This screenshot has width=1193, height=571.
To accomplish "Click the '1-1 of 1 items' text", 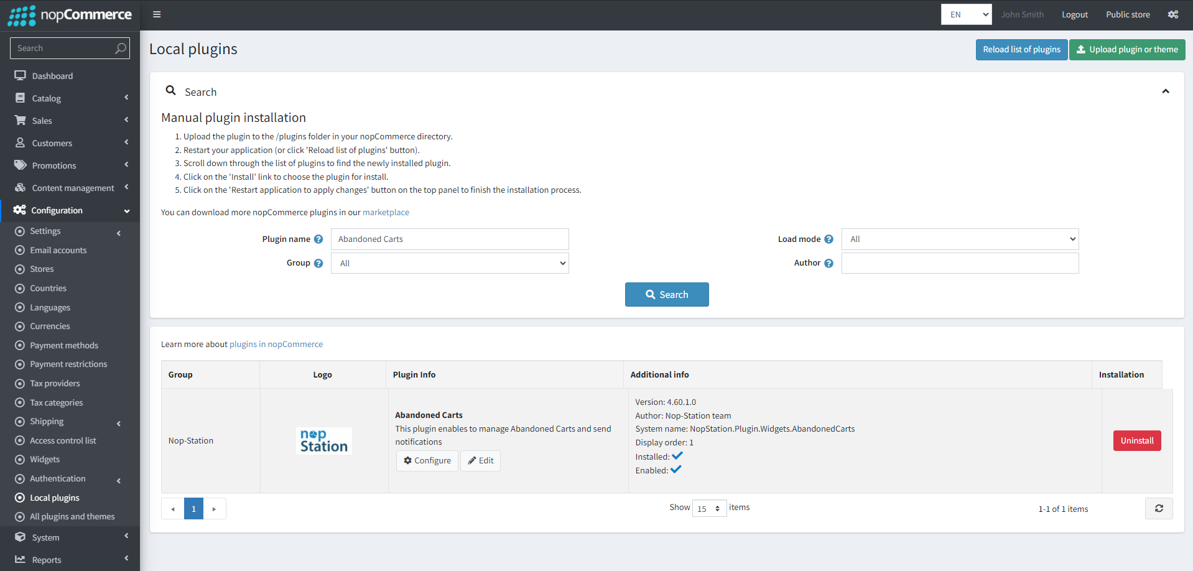I will (1063, 509).
